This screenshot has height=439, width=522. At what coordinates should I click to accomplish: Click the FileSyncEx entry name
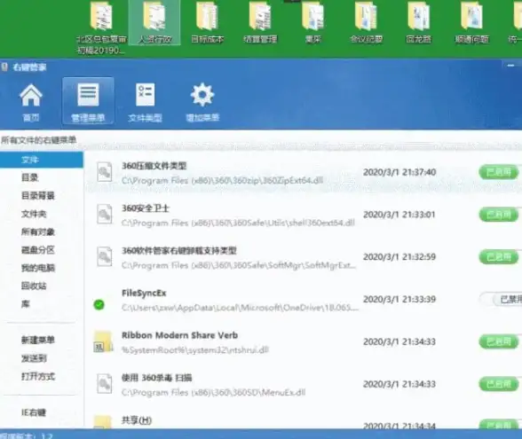click(x=144, y=293)
